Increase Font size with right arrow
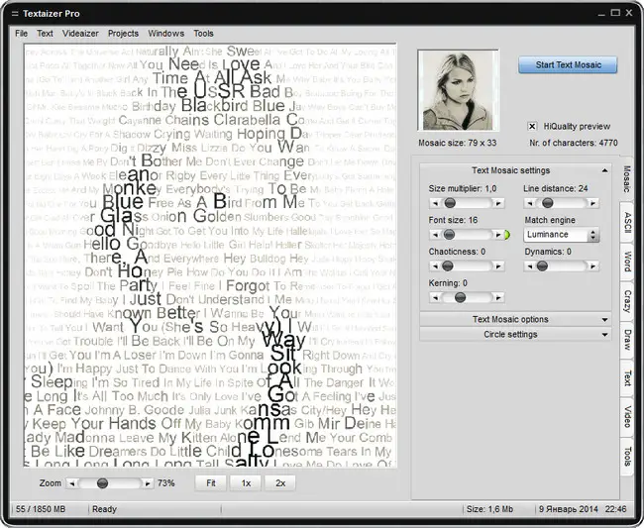Screen dimensions: 644x528 (498, 235)
